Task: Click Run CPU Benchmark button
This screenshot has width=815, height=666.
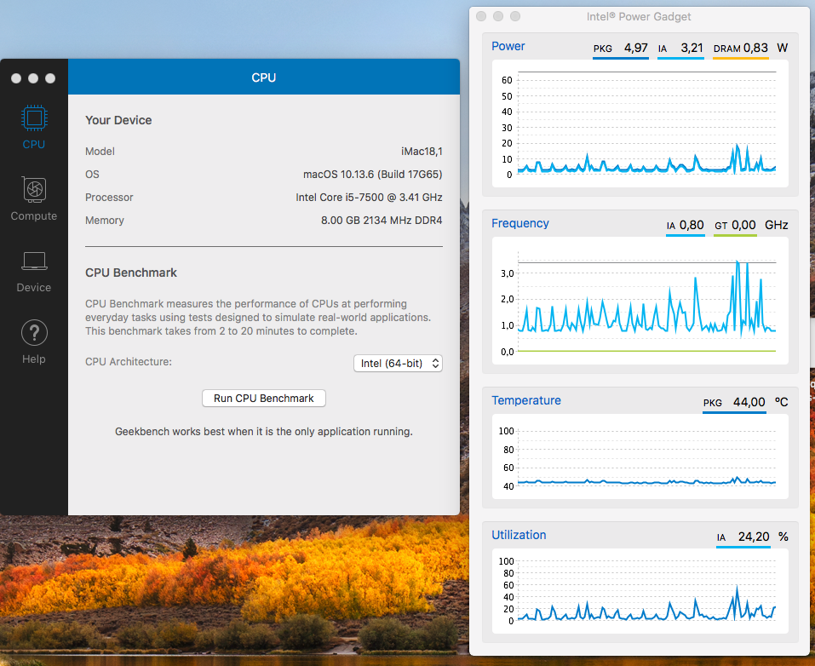Action: pos(263,399)
